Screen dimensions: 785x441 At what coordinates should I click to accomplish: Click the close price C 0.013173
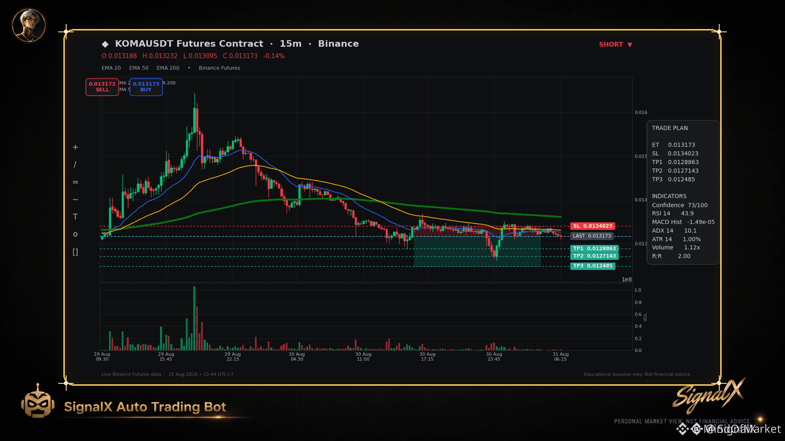click(x=240, y=56)
